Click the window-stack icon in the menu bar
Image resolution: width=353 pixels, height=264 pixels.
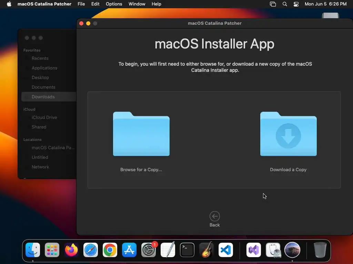point(273,4)
